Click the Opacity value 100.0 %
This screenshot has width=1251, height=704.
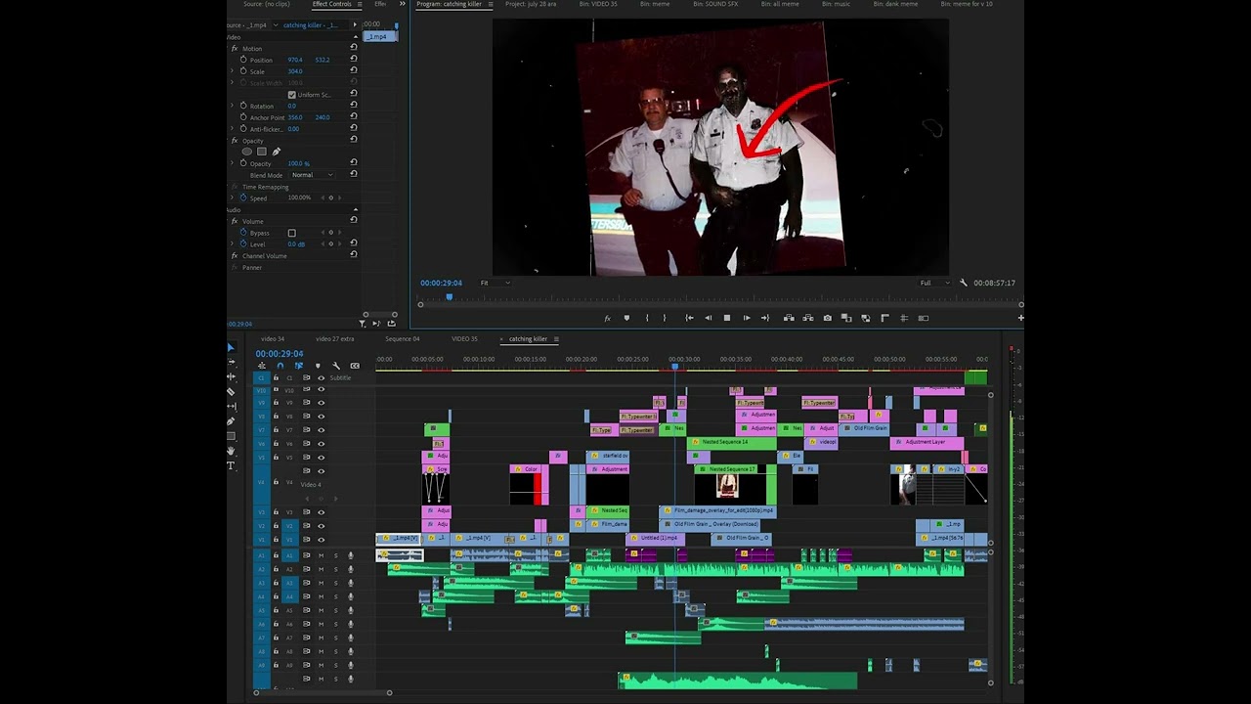coord(298,163)
